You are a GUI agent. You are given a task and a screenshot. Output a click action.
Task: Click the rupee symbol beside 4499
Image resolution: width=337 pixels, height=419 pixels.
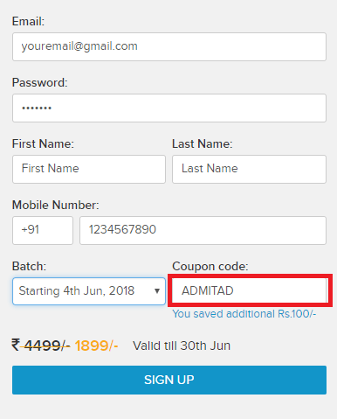tap(16, 345)
